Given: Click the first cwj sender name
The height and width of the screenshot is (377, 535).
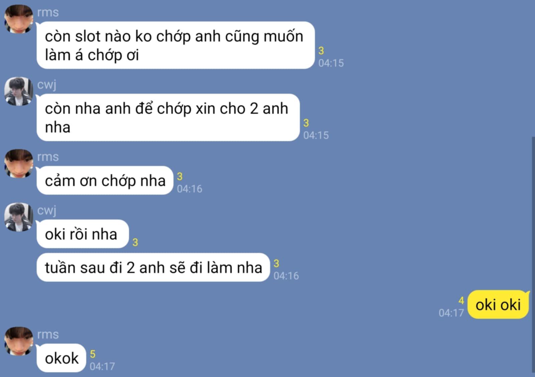Looking at the screenshot, I should click(x=47, y=85).
